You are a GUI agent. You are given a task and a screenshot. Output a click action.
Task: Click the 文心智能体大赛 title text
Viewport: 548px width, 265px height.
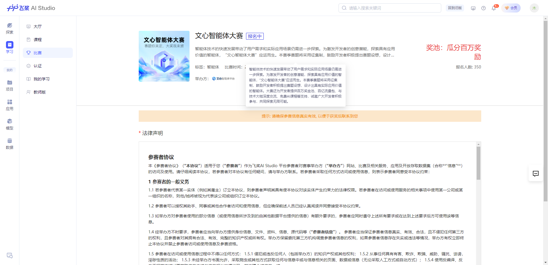click(x=219, y=36)
